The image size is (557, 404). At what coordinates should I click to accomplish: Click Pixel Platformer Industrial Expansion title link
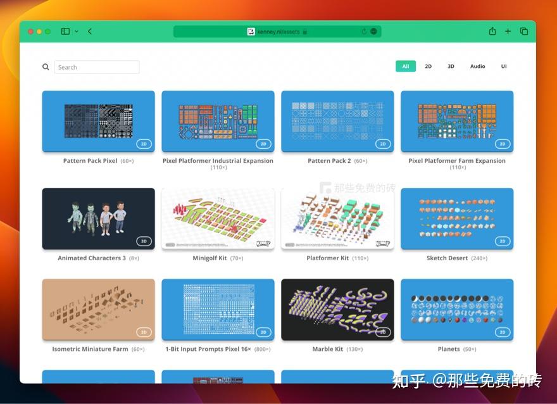(218, 161)
